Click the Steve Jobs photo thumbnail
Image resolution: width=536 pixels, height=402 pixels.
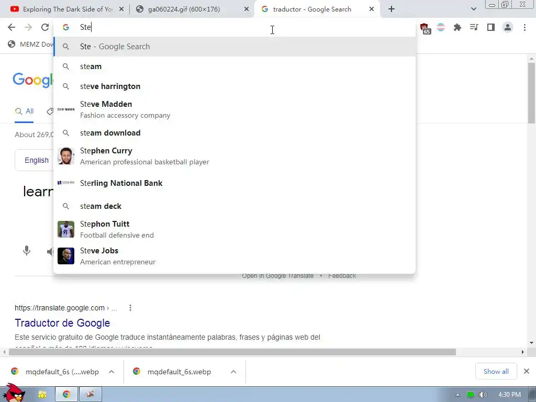(65, 256)
